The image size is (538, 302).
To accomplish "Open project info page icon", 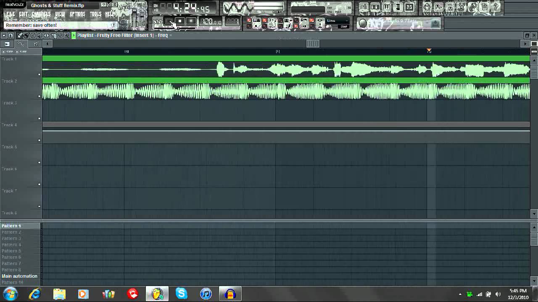I will [484, 7].
